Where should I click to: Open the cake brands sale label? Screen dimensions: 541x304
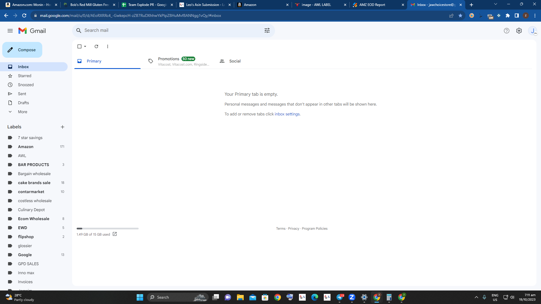34,183
